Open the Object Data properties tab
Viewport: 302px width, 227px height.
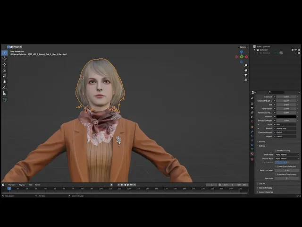point(252,149)
